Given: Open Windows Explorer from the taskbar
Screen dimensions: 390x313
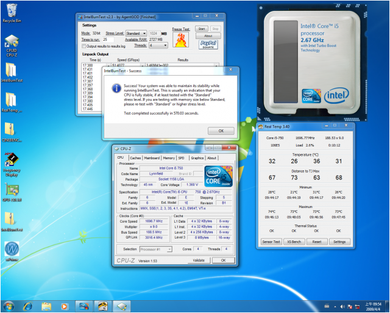Looking at the screenshot, I should click(46, 306).
